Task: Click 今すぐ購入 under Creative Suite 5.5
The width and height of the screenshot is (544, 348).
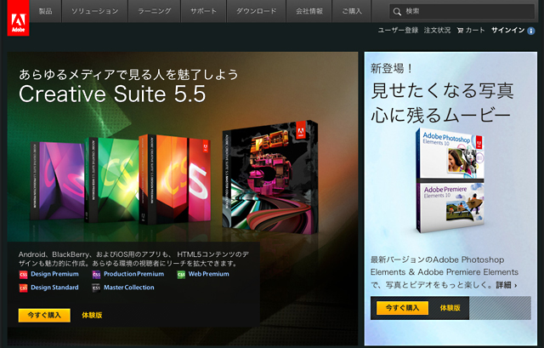Action: 44,316
